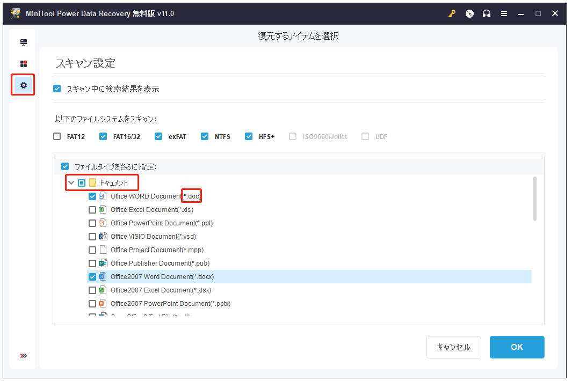Select 'Office Project Document(*.mpp)' row text

tap(157, 250)
